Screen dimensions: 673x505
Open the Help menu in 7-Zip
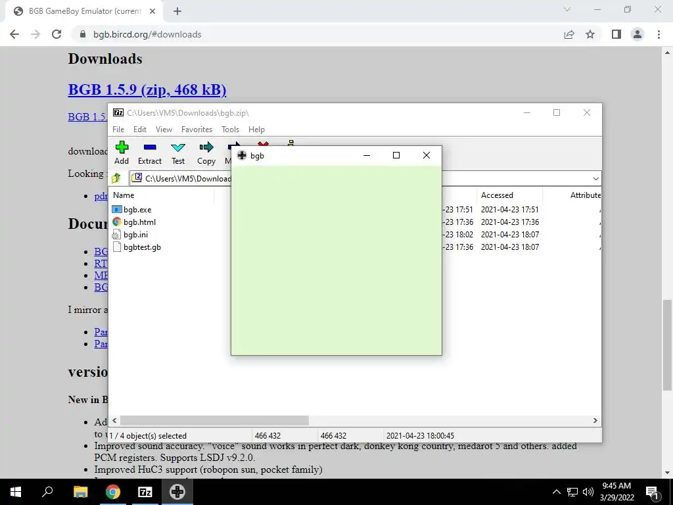coord(257,130)
